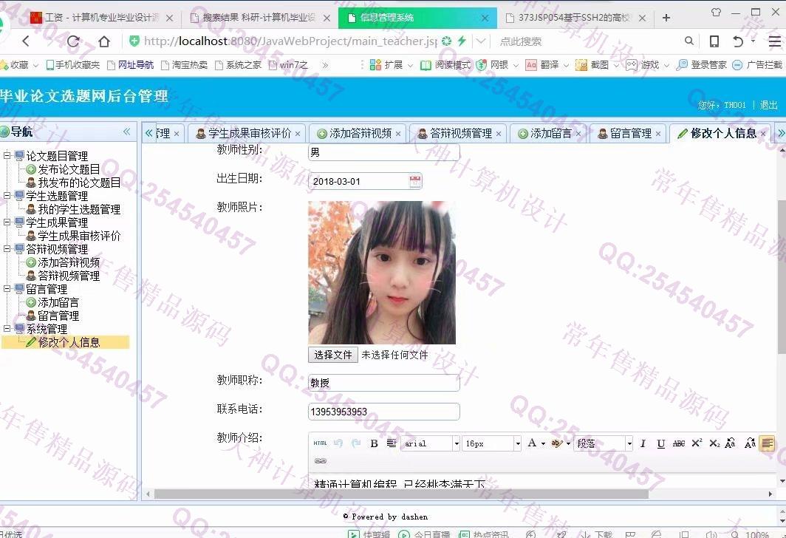Close the 添加答辩视频 tab

pyautogui.click(x=398, y=134)
